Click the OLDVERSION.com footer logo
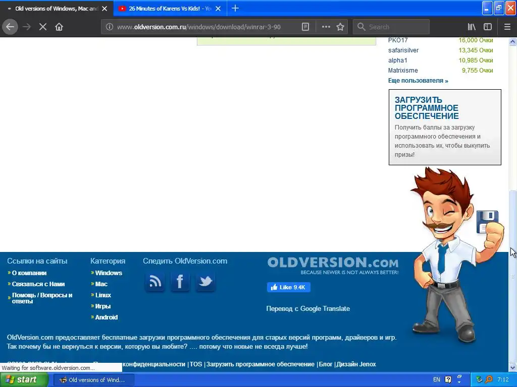Screen dimensions: 517x387 point(333,266)
